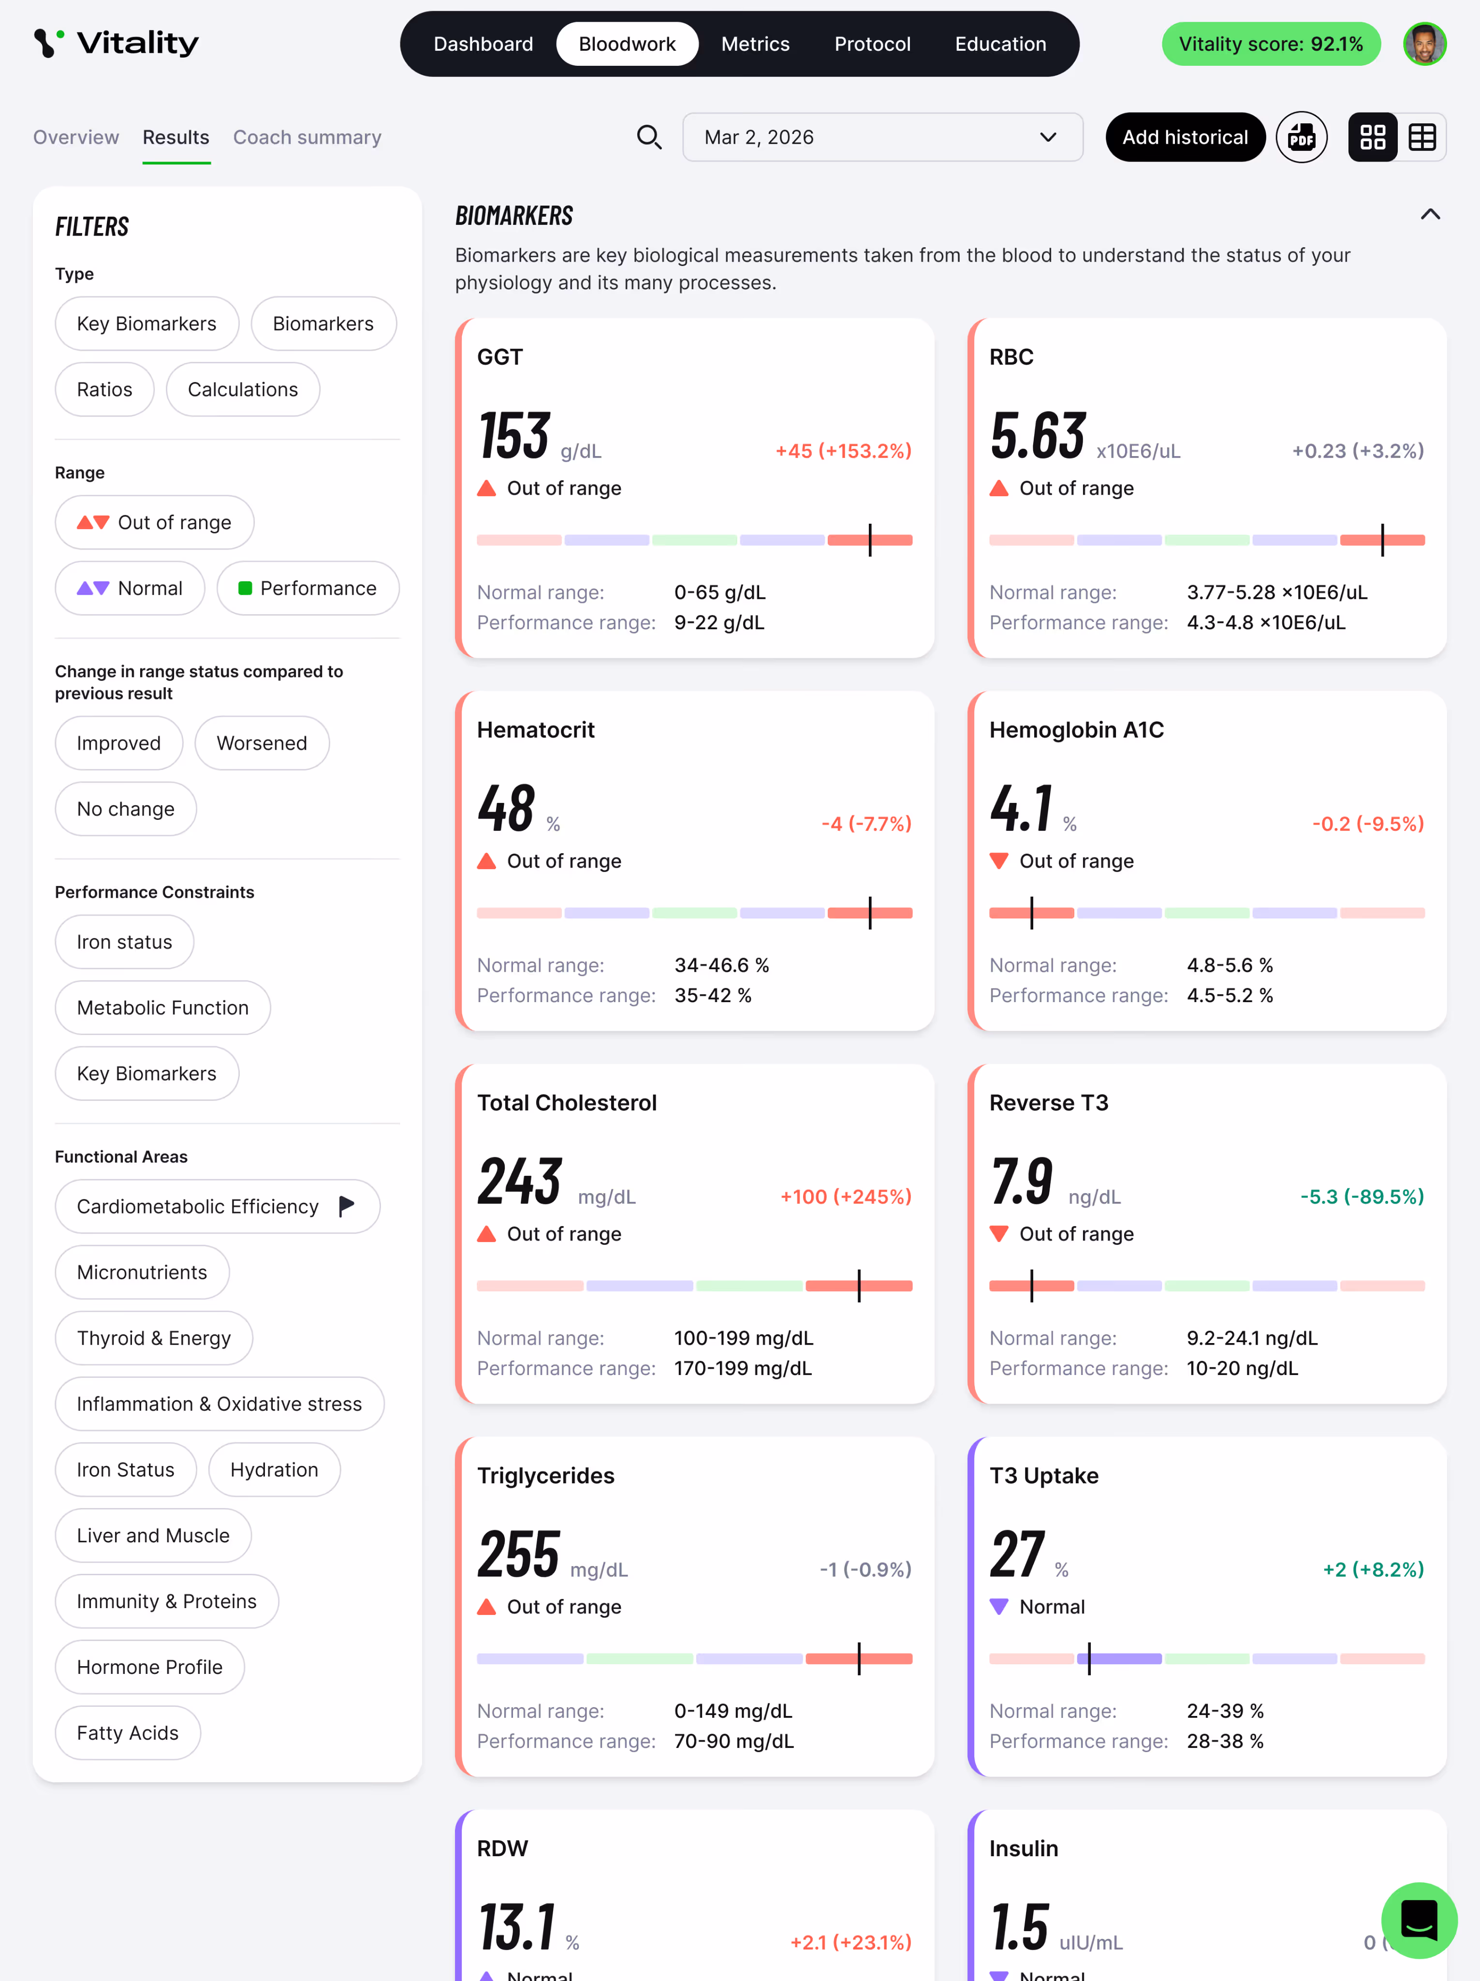Go to the Metrics navigation tab
Screen dimensions: 1480x1981
(755, 44)
